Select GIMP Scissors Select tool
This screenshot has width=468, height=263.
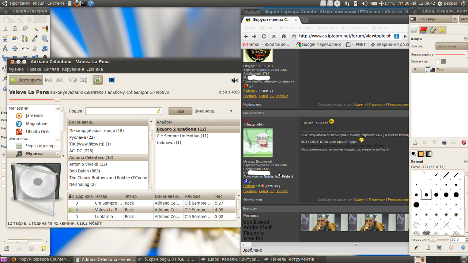click(5, 38)
